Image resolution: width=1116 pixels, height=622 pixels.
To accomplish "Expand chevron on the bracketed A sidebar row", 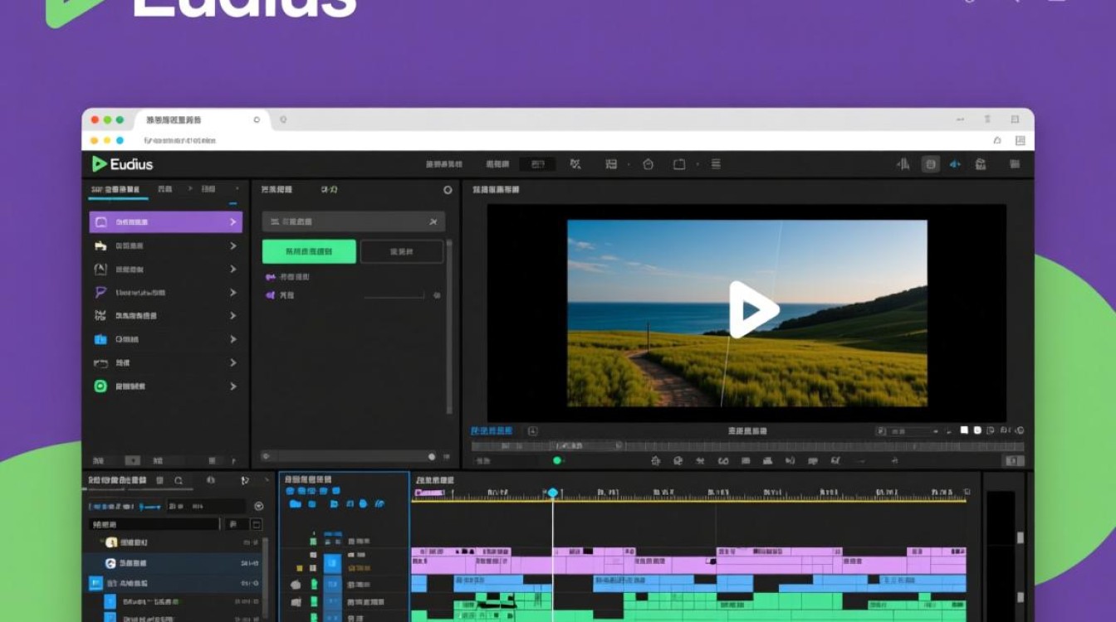I will [x=232, y=270].
